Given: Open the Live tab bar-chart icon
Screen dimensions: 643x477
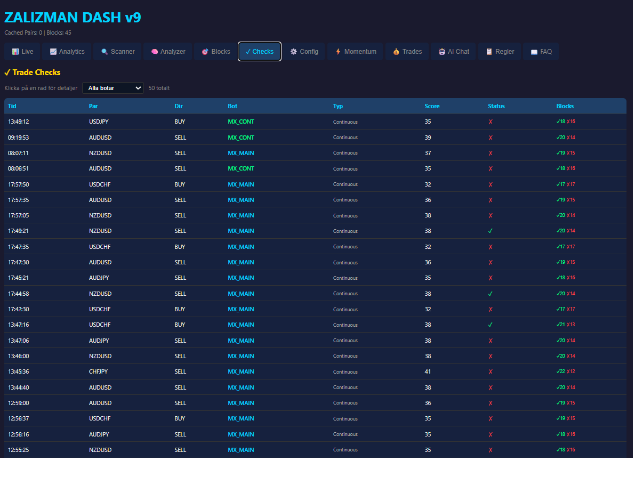Looking at the screenshot, I should click(x=15, y=52).
